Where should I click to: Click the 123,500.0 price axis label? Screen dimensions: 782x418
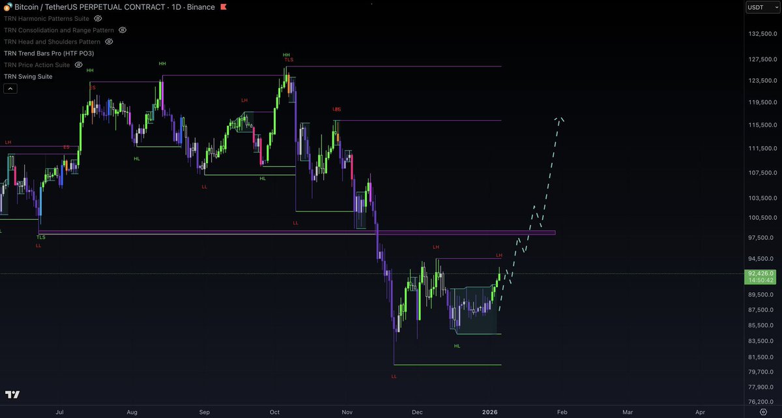(761, 81)
